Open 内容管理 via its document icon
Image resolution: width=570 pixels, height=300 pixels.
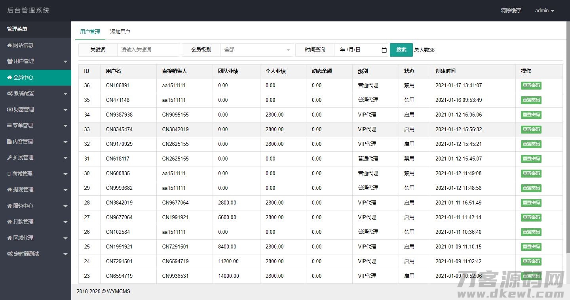pyautogui.click(x=10, y=141)
